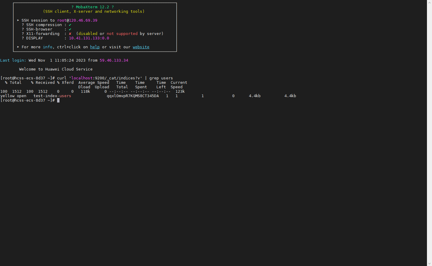
Task: Click the scrollbar up arrow
Action: pos(429,2)
